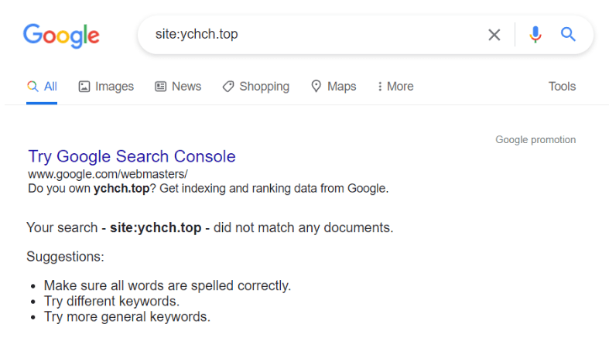
Task: Click the Google logo
Action: pyautogui.click(x=61, y=36)
